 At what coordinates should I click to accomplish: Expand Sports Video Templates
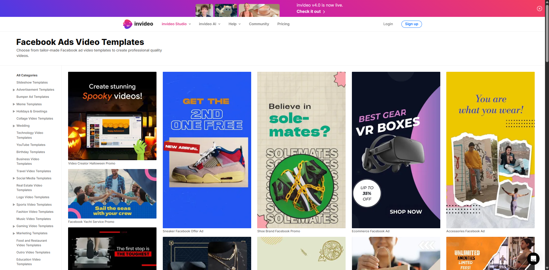pyautogui.click(x=14, y=205)
